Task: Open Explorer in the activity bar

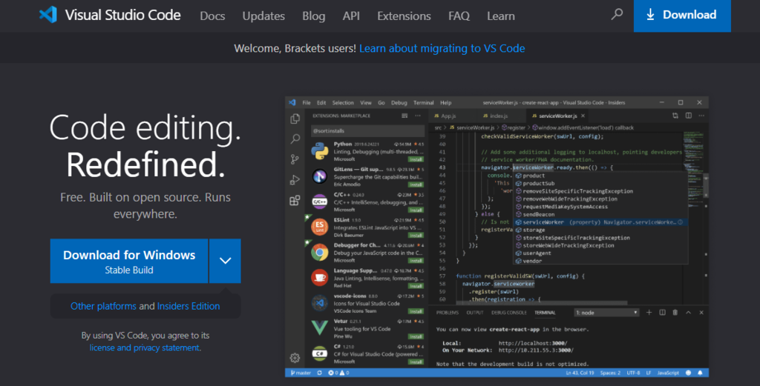Action: tap(295, 119)
